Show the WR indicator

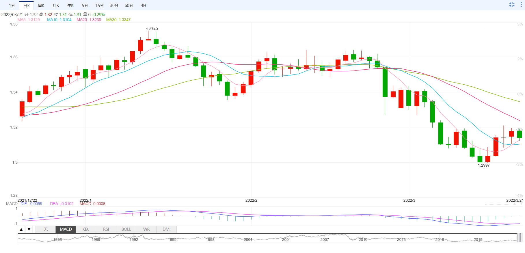point(146,229)
